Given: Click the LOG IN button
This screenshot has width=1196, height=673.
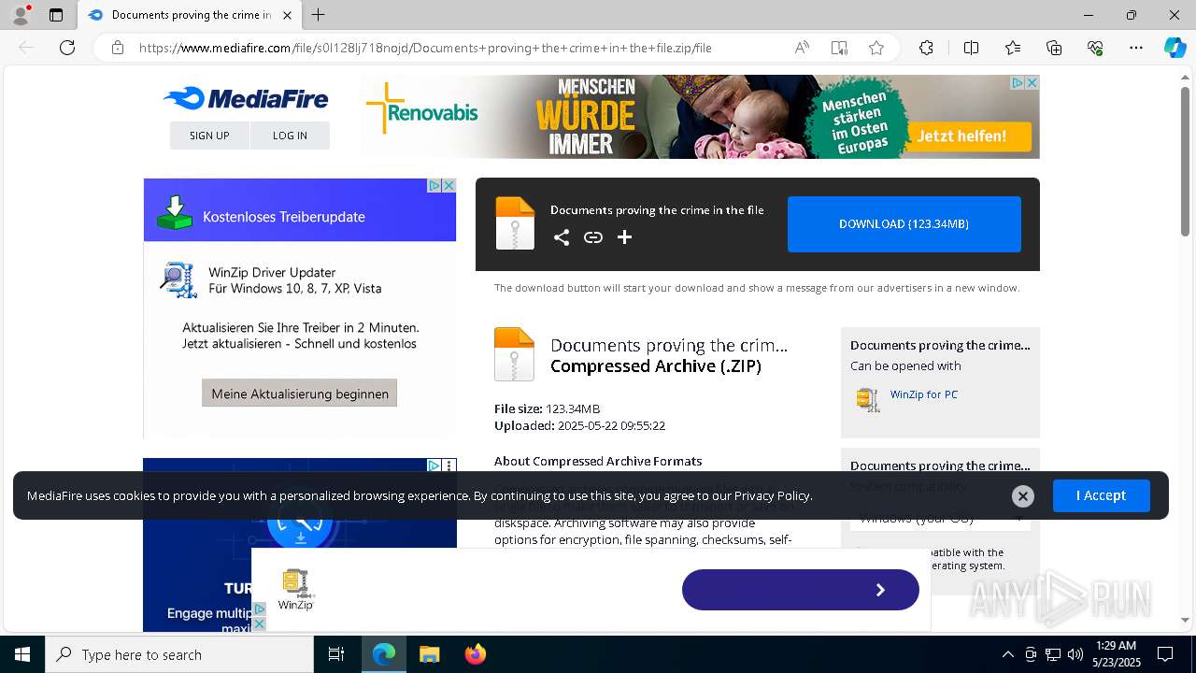Looking at the screenshot, I should pos(290,136).
